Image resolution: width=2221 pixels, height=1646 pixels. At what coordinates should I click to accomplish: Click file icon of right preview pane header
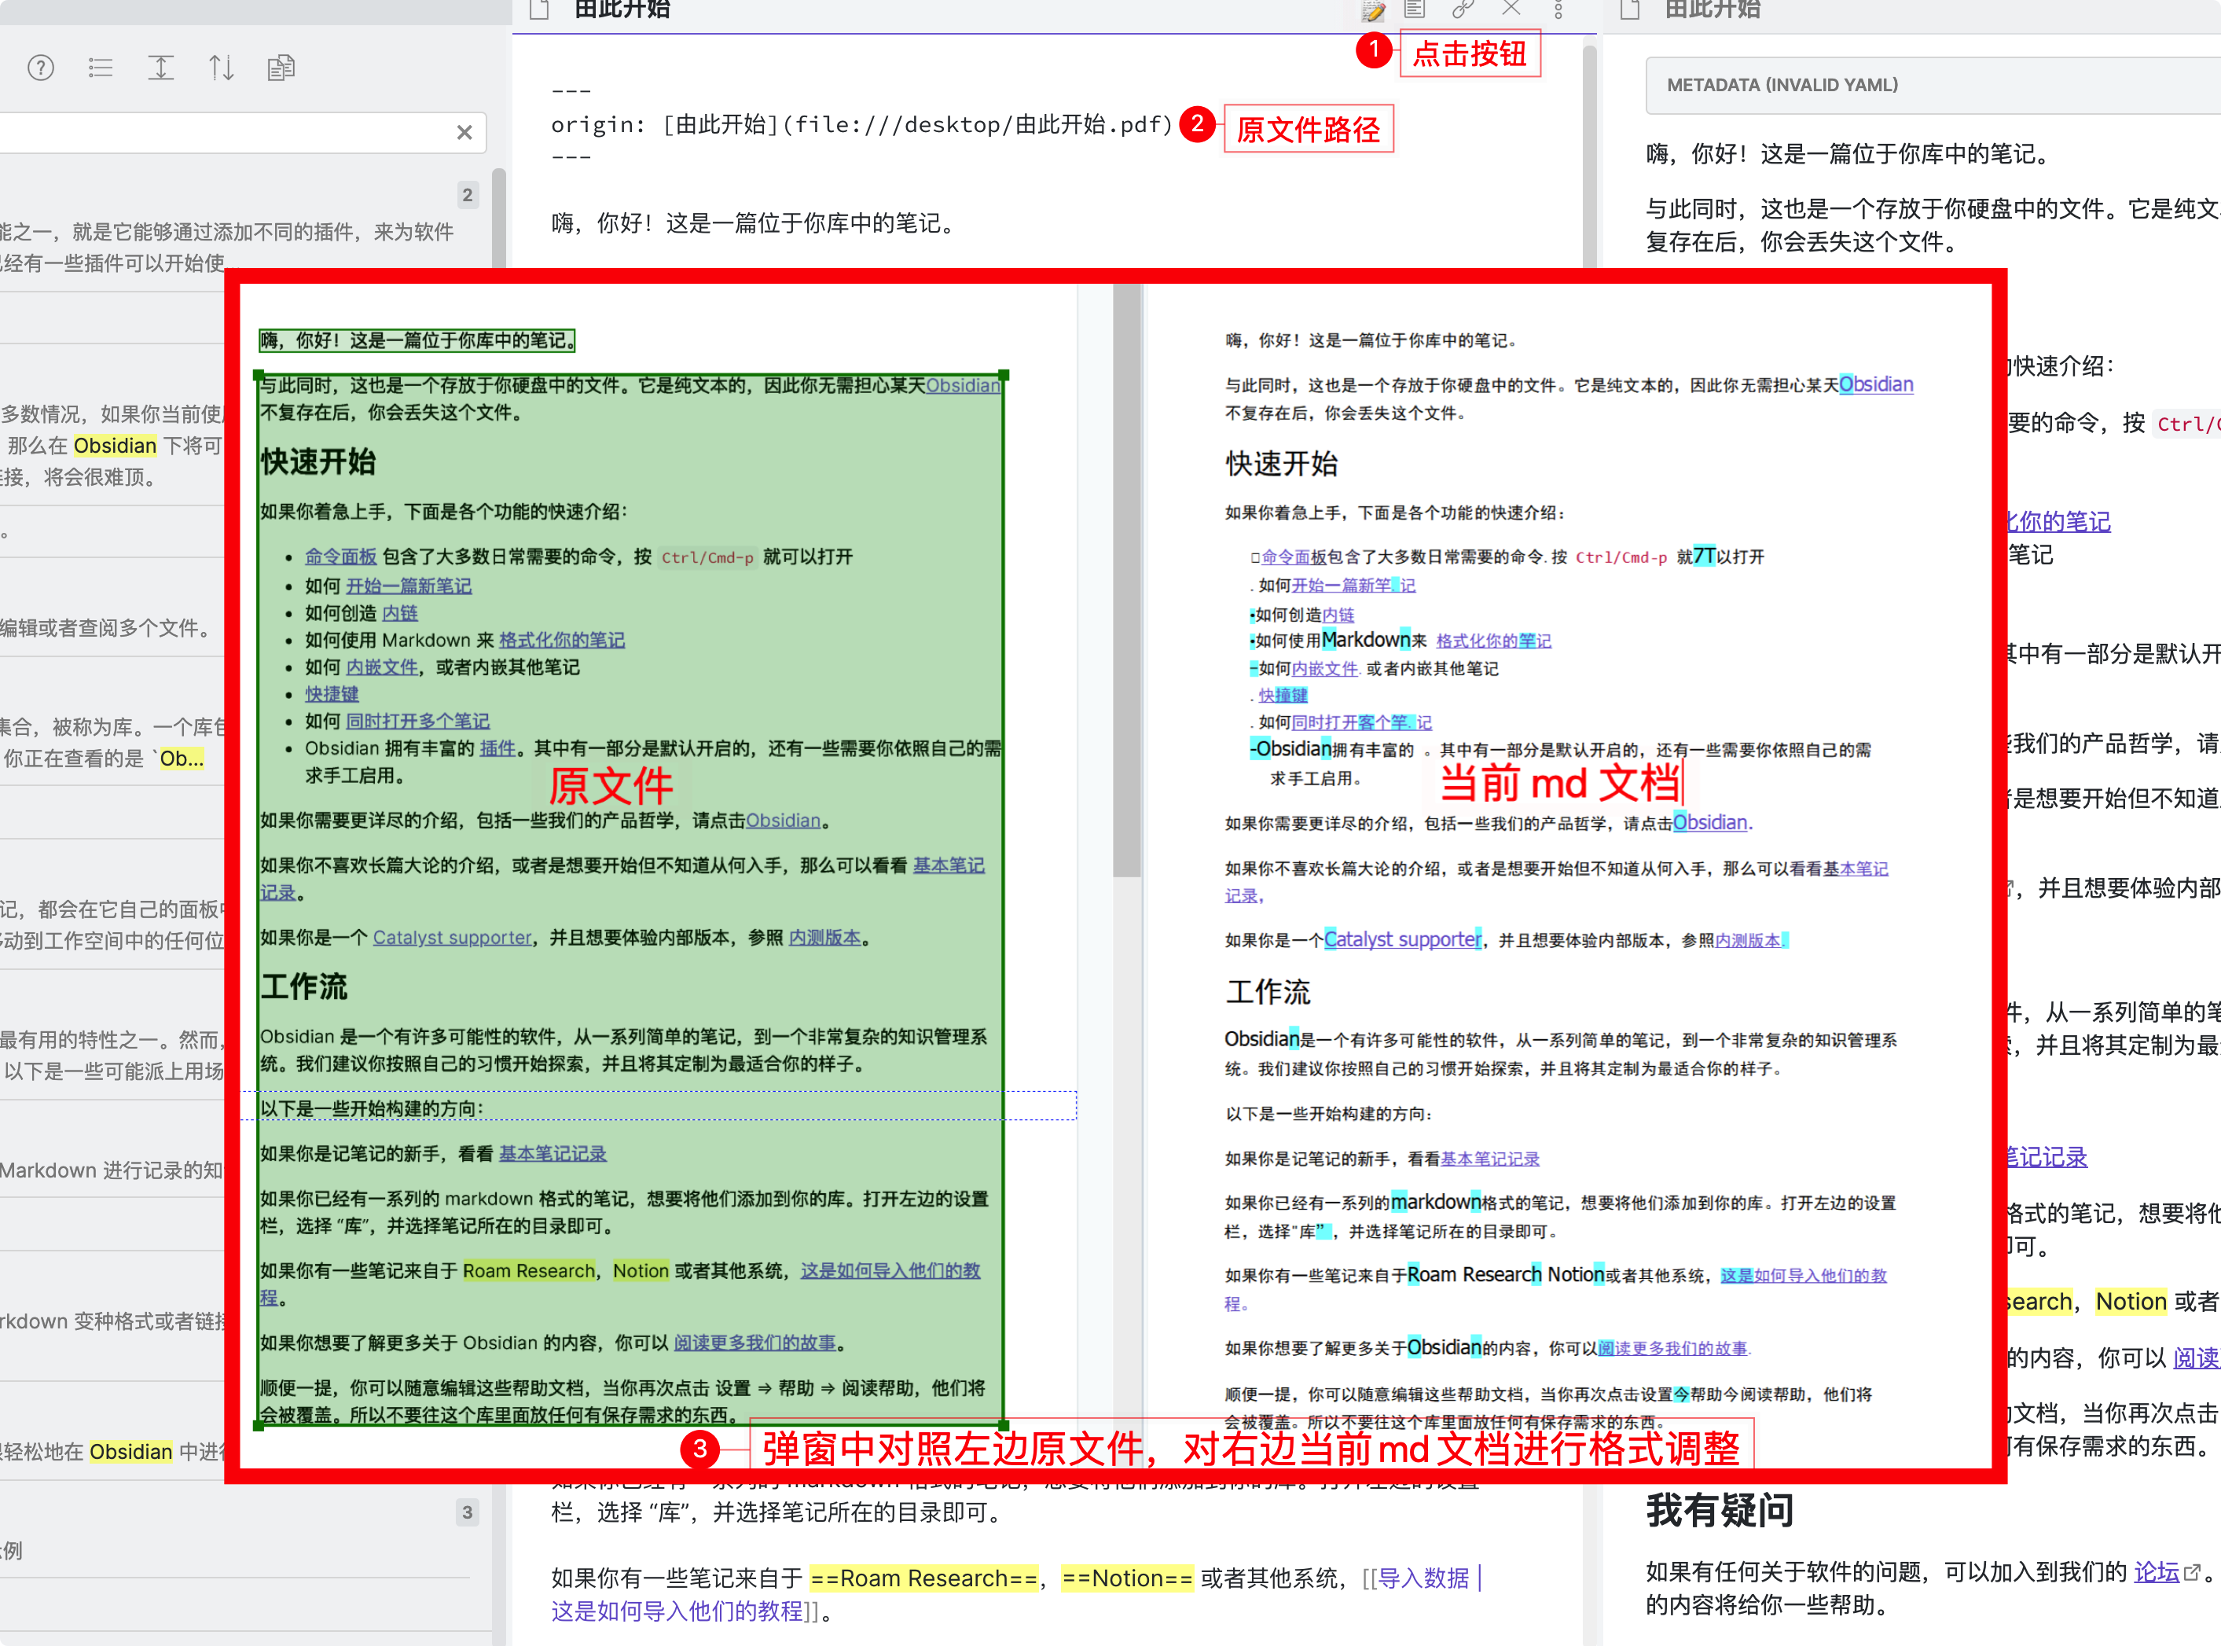click(1631, 10)
